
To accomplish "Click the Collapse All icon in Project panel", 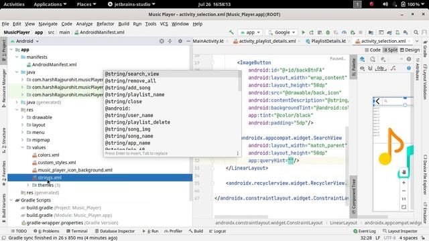I will [170, 41].
